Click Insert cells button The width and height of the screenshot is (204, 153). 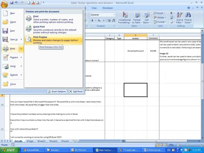[x=160, y=13]
